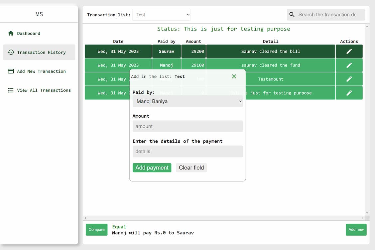
Task: Click the Saurav paid-by cell
Action: click(x=167, y=51)
